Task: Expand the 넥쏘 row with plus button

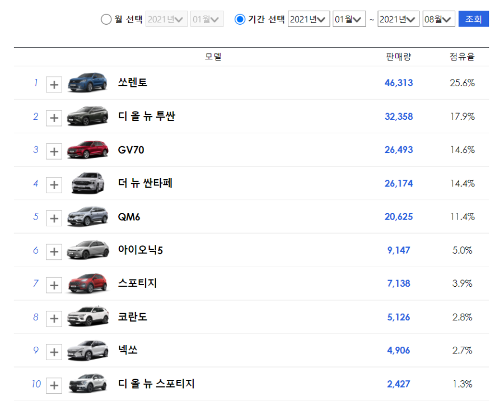Action: pyautogui.click(x=54, y=352)
